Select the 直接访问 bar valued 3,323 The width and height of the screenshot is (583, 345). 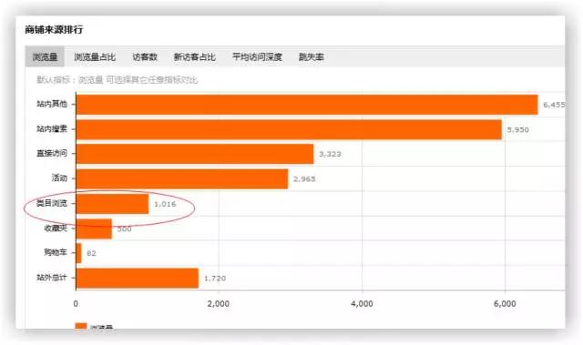point(195,154)
